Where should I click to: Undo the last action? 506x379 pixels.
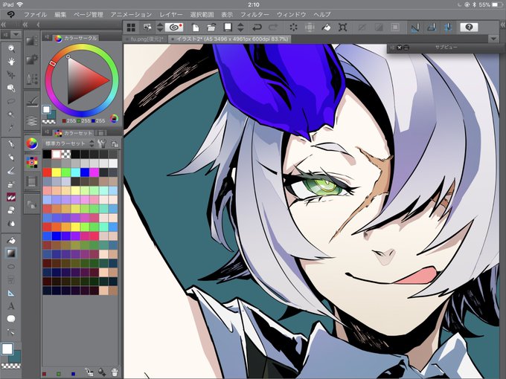click(257, 27)
